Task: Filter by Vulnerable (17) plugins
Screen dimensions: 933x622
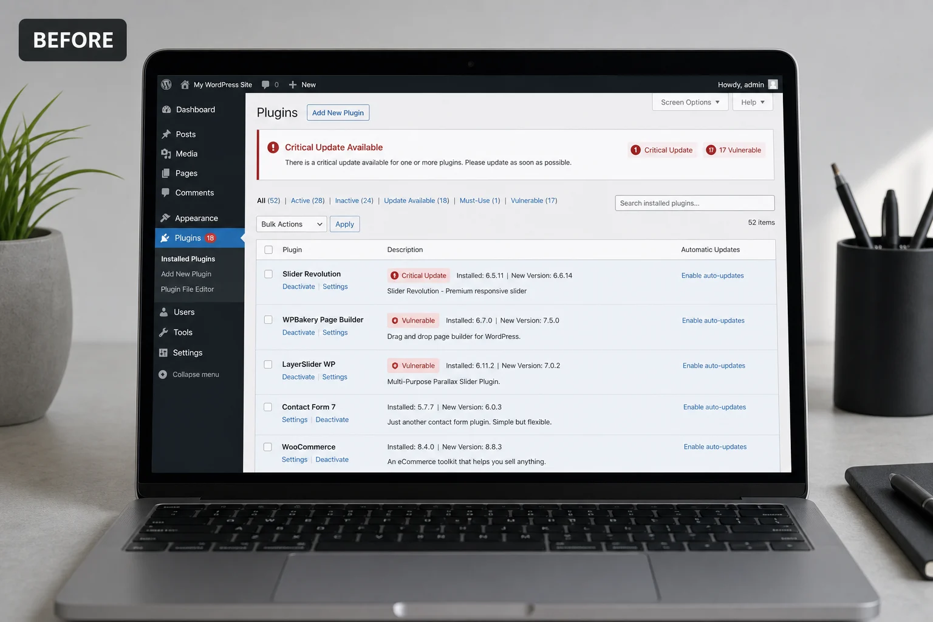Action: point(534,200)
